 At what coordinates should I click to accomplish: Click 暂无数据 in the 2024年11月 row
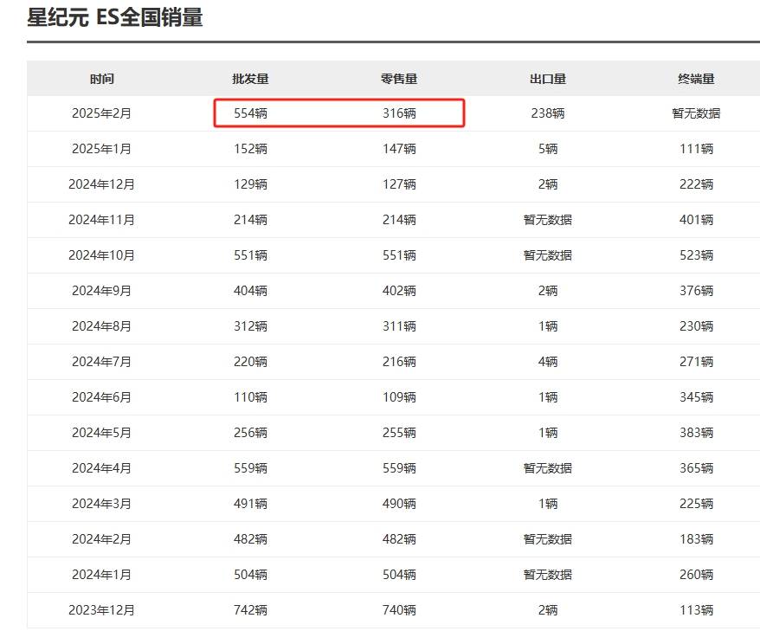pos(548,220)
